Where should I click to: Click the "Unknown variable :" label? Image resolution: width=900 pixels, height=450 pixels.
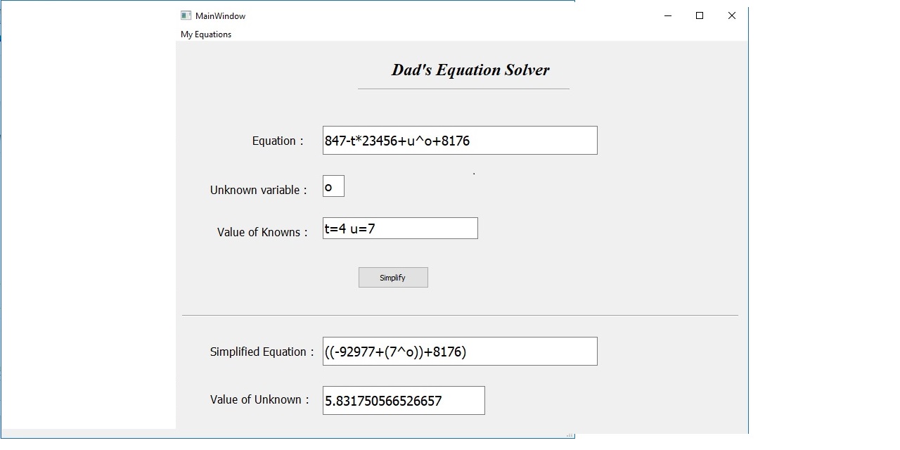[258, 190]
